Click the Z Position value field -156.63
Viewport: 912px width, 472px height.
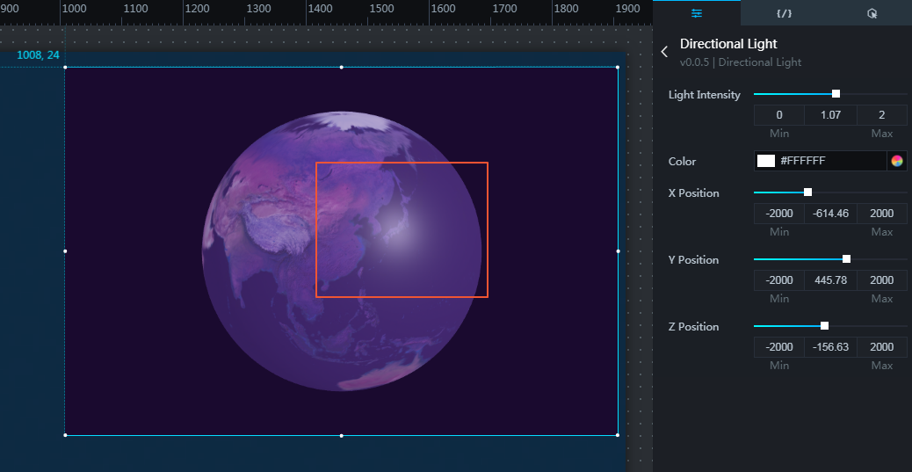pos(830,347)
